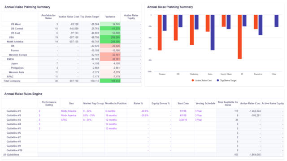Click the orange IT bar in chart
The height and width of the screenshot is (161, 287).
239,37
